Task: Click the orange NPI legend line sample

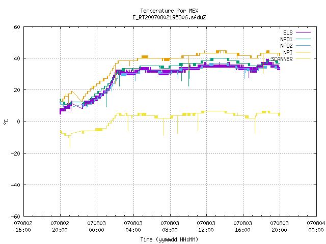Action: (x=303, y=52)
